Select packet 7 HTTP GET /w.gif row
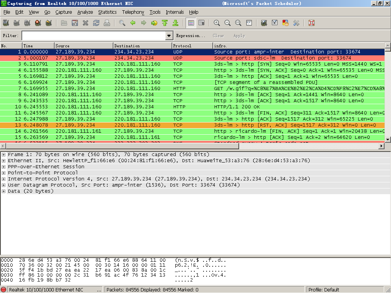391x293 pixels. 192,89
